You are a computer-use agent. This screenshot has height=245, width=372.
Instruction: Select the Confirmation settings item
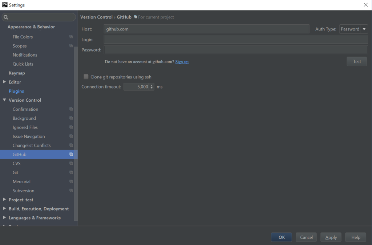coord(25,109)
